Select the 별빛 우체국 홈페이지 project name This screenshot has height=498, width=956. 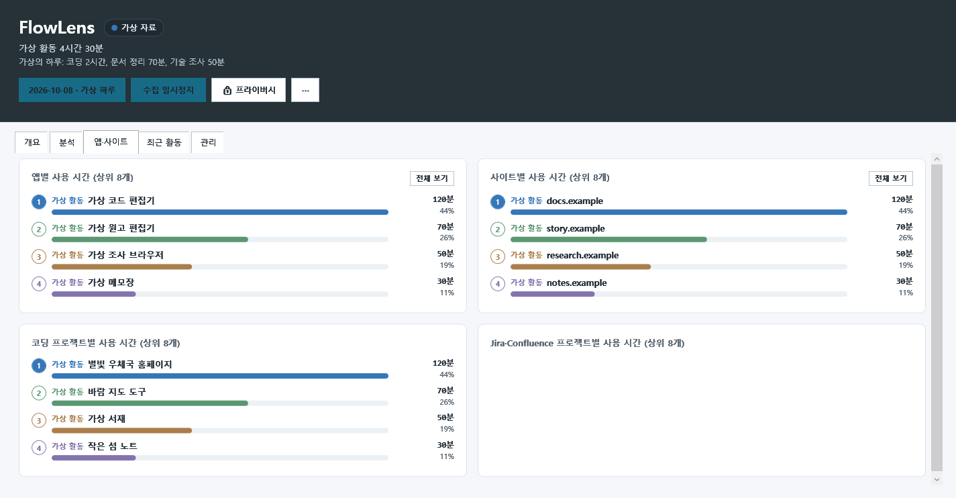pyautogui.click(x=130, y=364)
